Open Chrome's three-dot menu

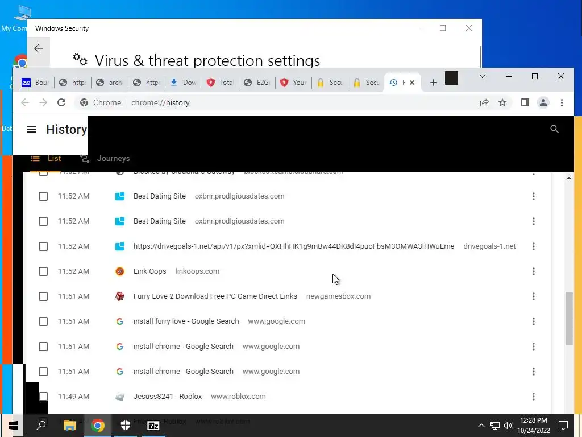click(x=562, y=102)
